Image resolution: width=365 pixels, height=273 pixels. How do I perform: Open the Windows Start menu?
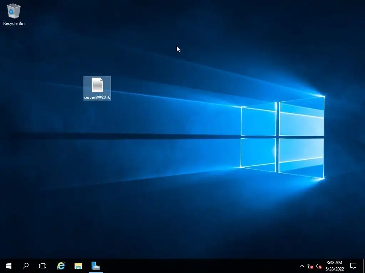[9, 266]
